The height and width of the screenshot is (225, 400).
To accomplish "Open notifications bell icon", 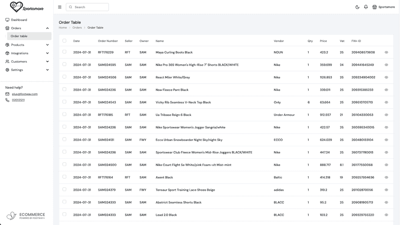I will tap(366, 7).
